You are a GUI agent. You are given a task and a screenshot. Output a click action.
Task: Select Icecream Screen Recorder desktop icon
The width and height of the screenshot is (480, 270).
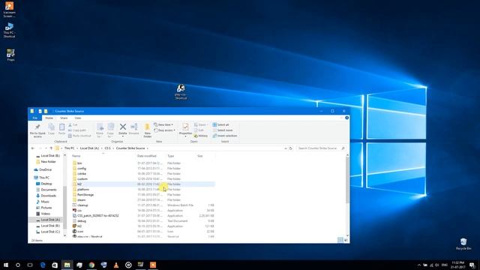click(x=9, y=9)
